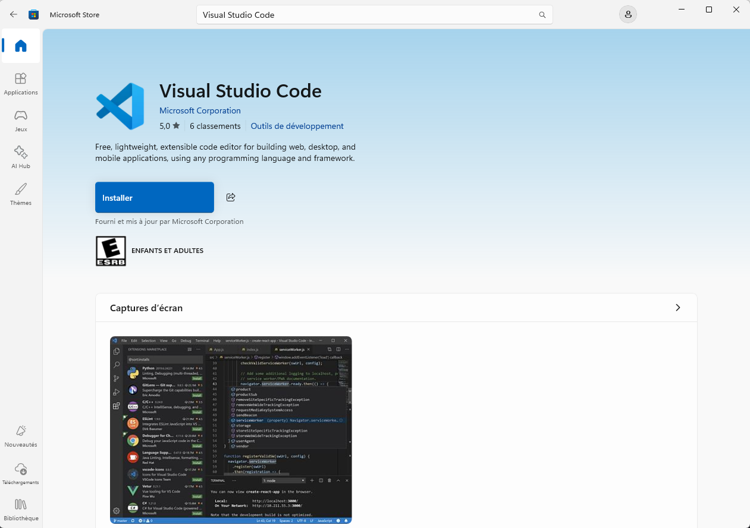750x528 pixels.
Task: Open the Applications section
Action: 21,84
